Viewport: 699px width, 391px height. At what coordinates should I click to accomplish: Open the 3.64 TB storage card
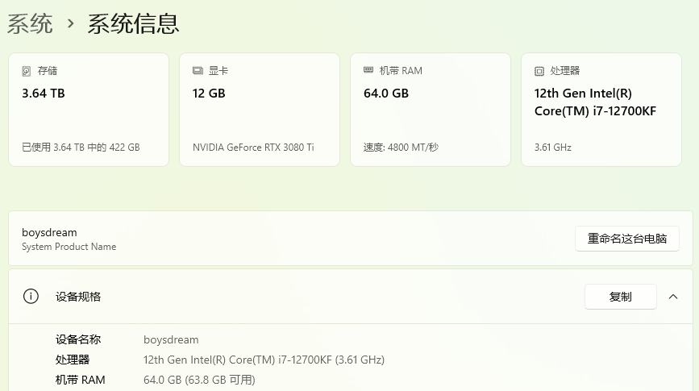(x=89, y=110)
